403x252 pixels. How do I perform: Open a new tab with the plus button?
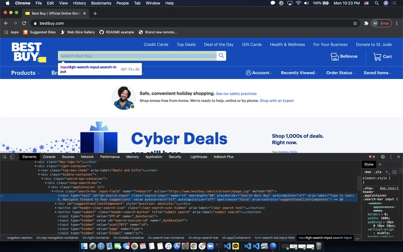click(95, 14)
